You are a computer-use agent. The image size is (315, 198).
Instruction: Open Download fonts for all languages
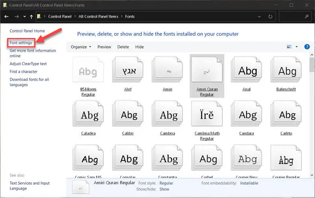point(29,82)
